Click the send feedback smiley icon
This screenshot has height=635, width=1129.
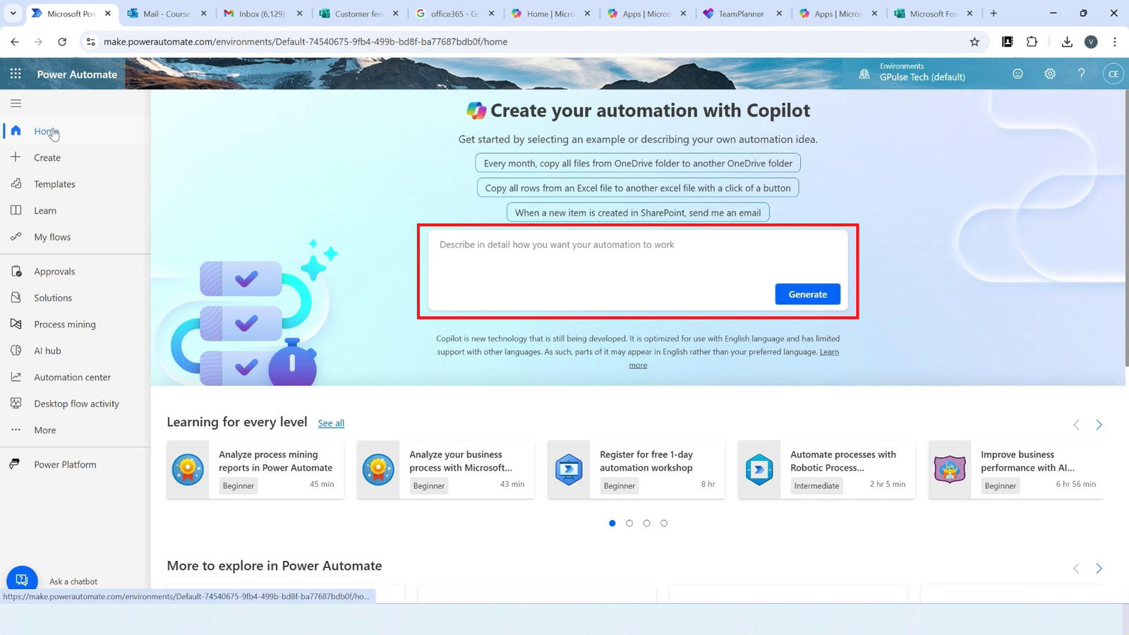pyautogui.click(x=1018, y=73)
